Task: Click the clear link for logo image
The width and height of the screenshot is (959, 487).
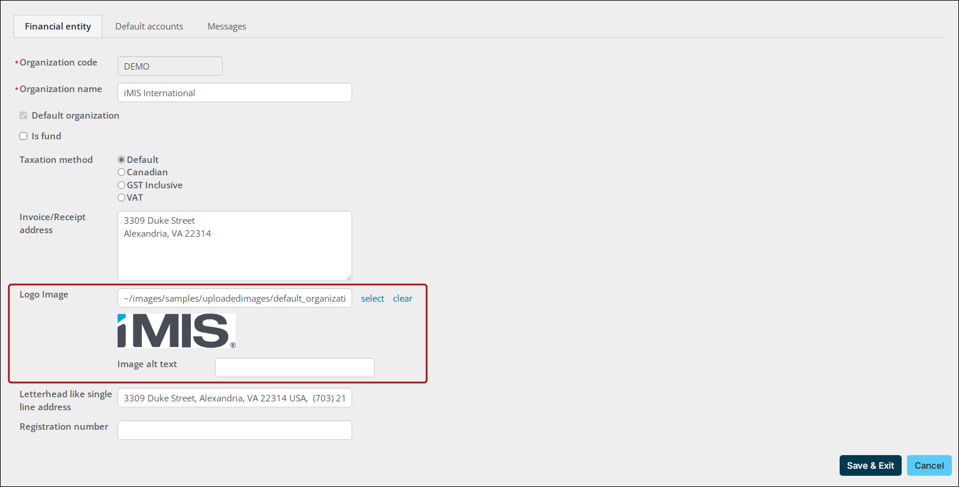Action: pos(403,299)
